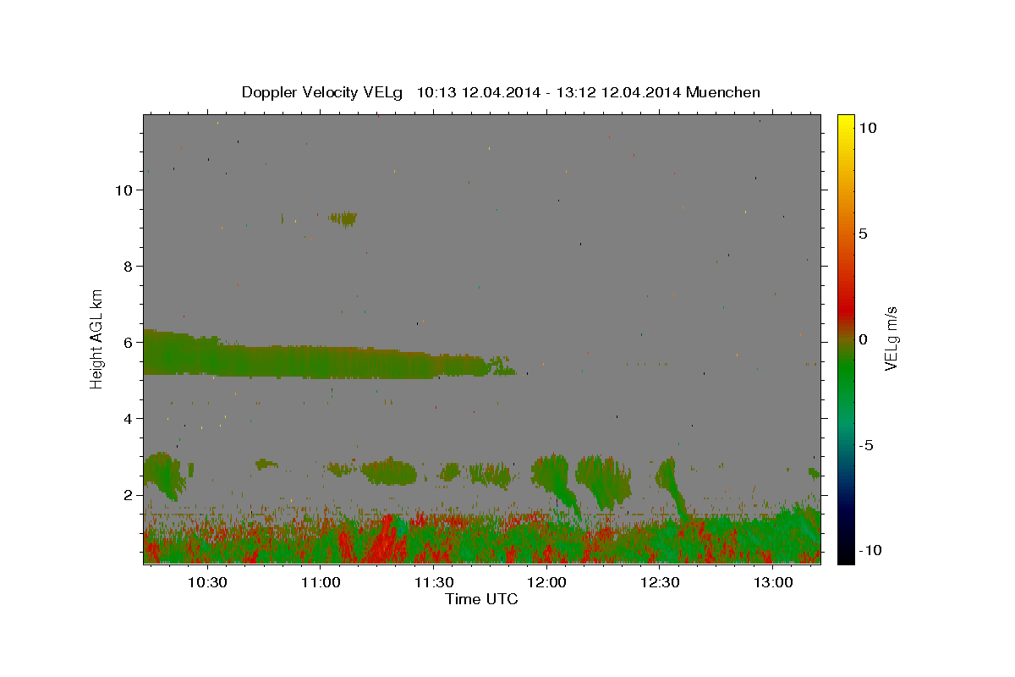Click the height tick label 6
1015x677 pixels.
(x=129, y=343)
